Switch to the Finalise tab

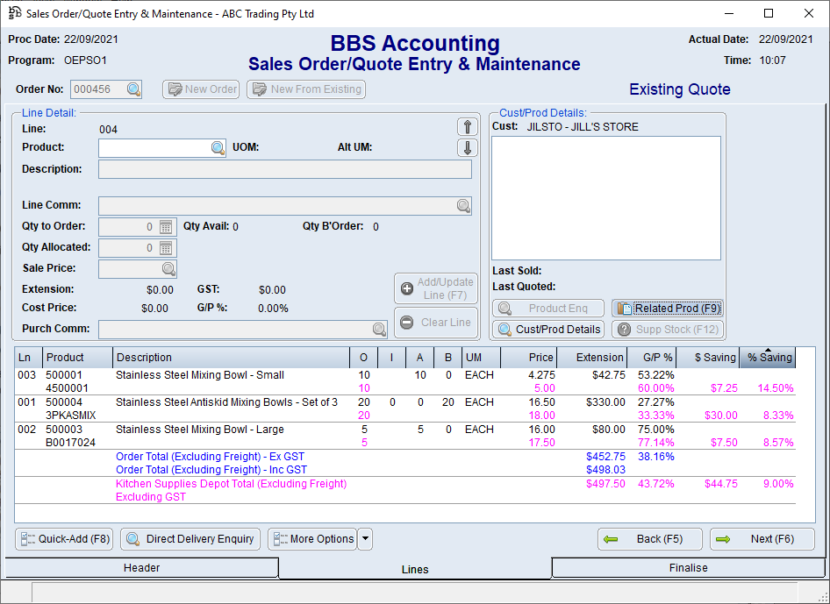tap(688, 568)
